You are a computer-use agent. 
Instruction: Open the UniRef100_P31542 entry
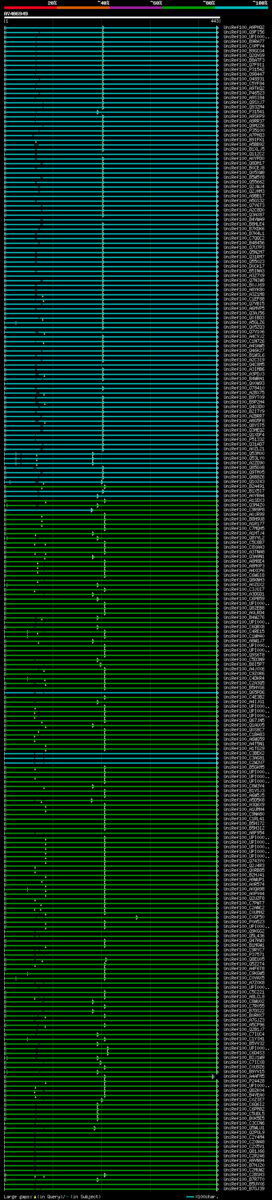244,69
